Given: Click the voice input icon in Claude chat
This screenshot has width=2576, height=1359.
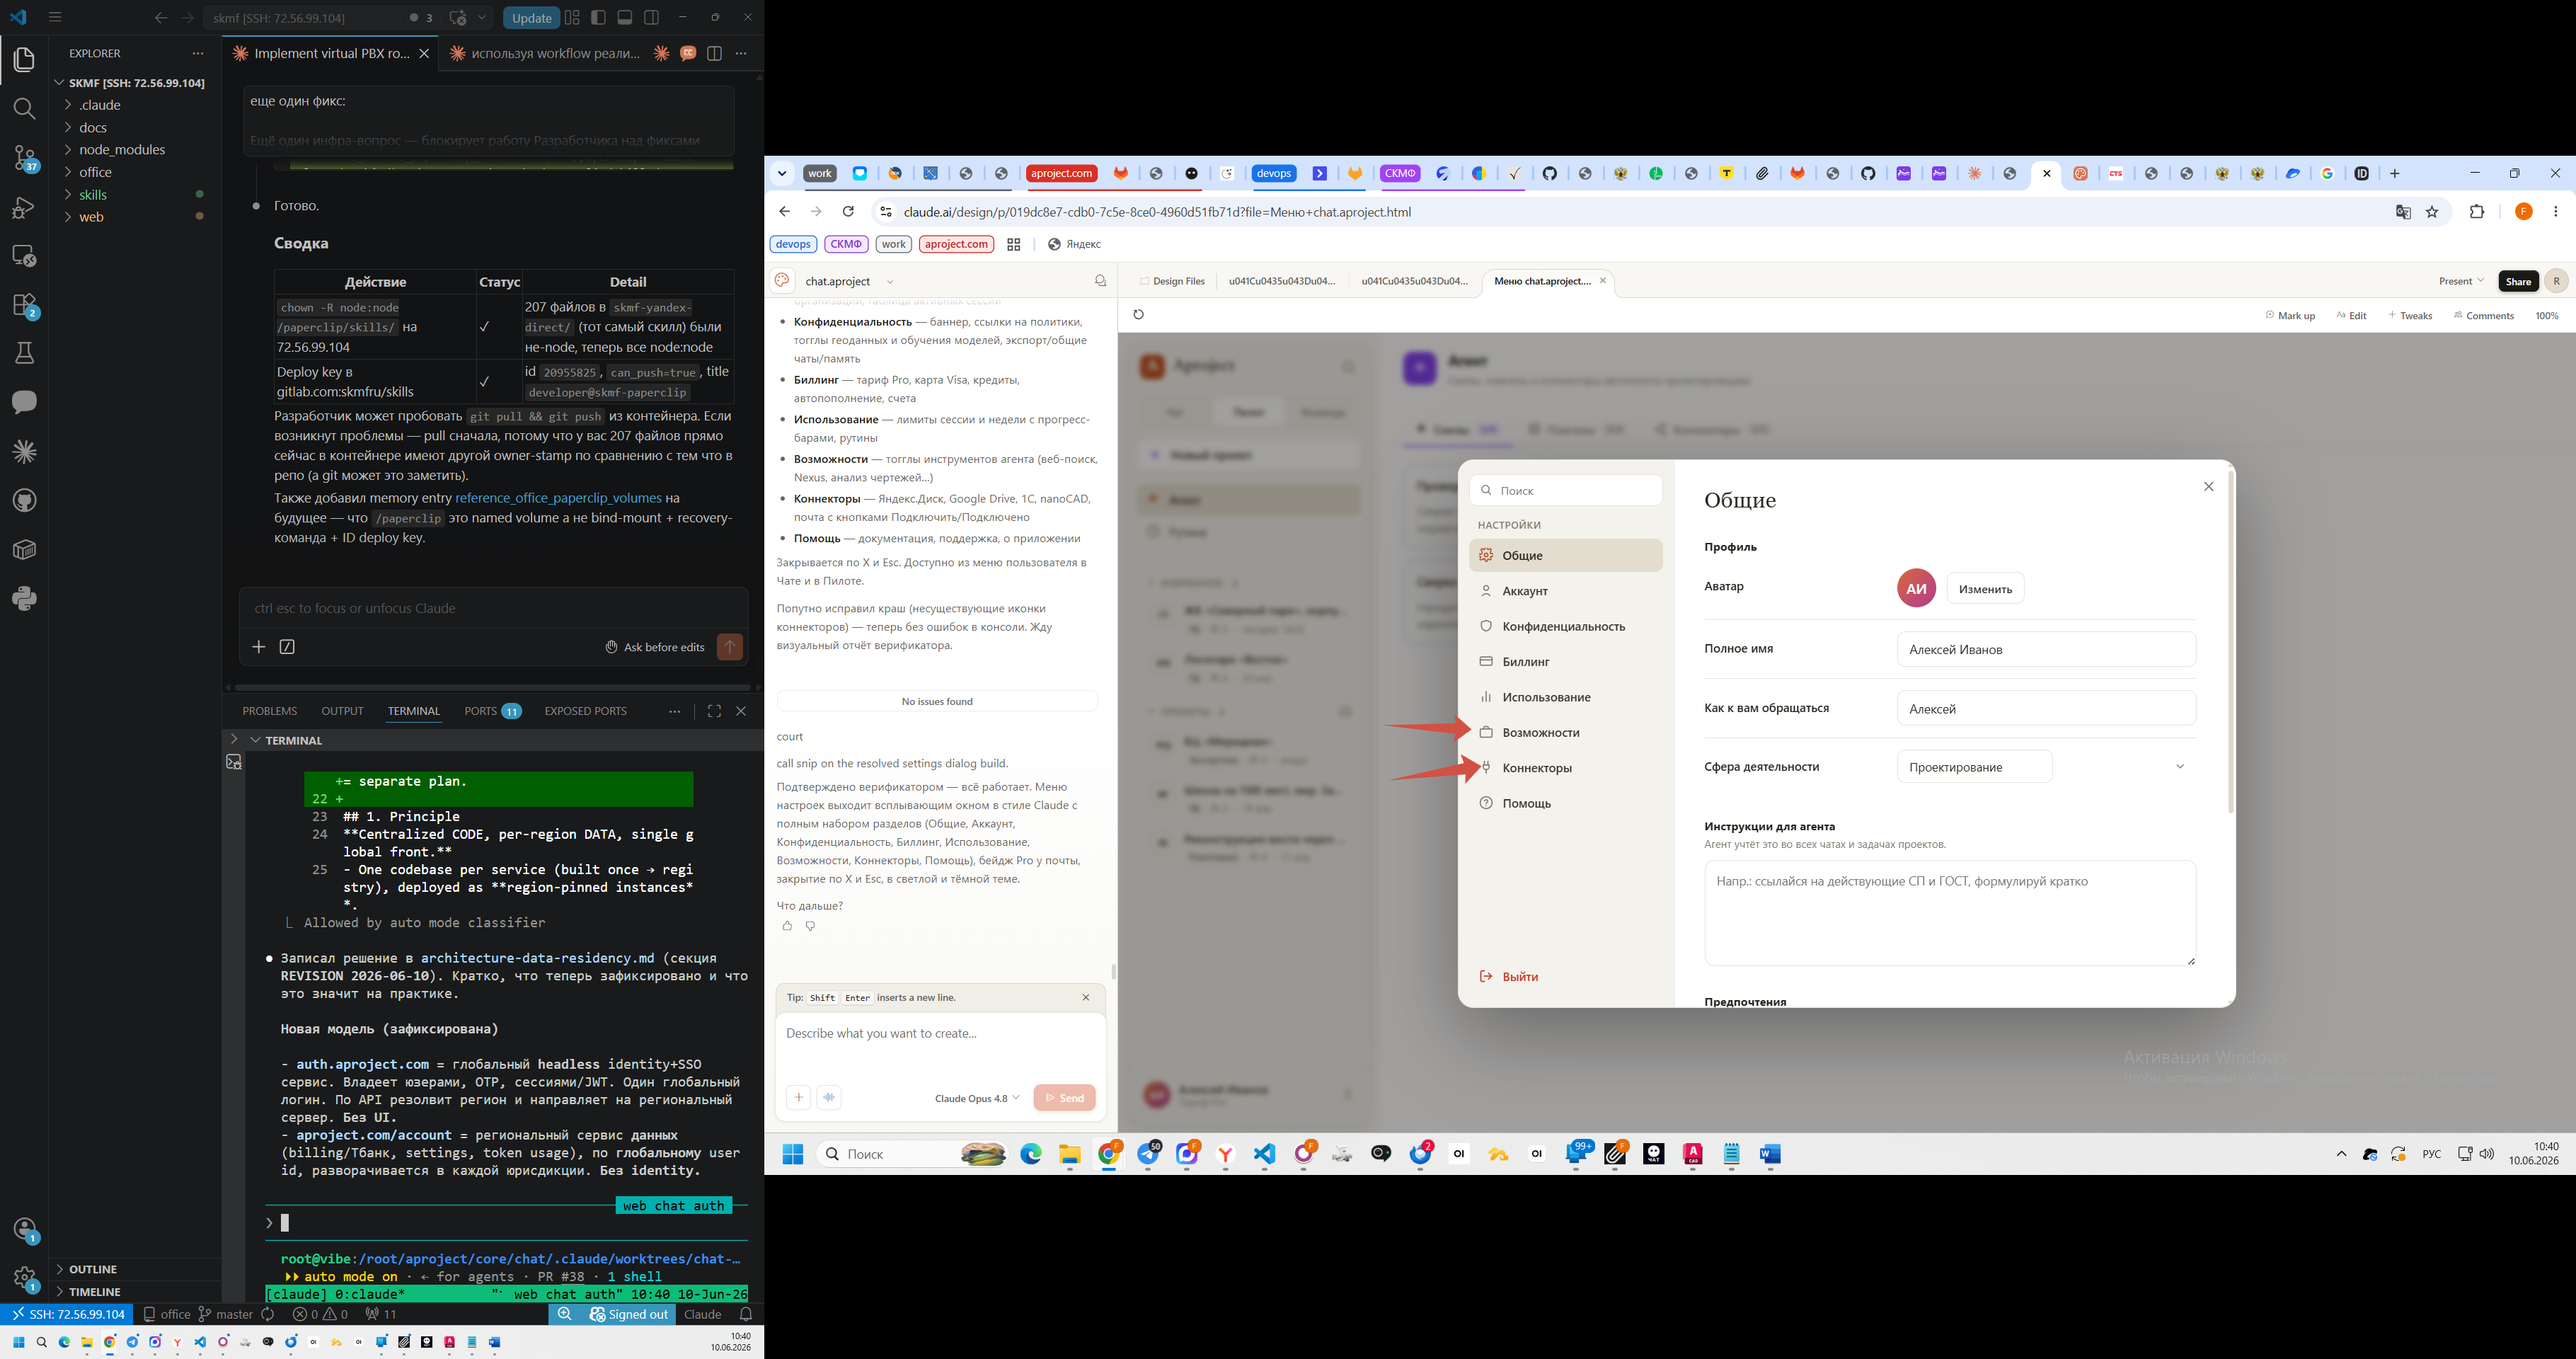Looking at the screenshot, I should click(x=829, y=1098).
